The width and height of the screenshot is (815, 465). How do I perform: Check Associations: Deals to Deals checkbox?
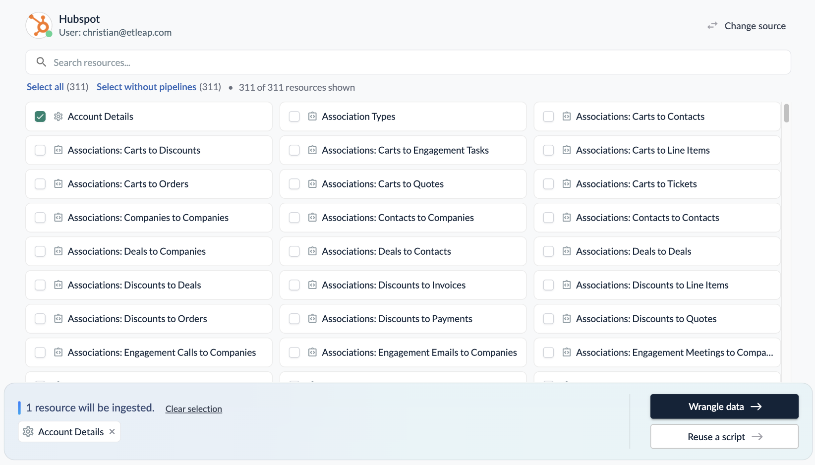pos(549,251)
